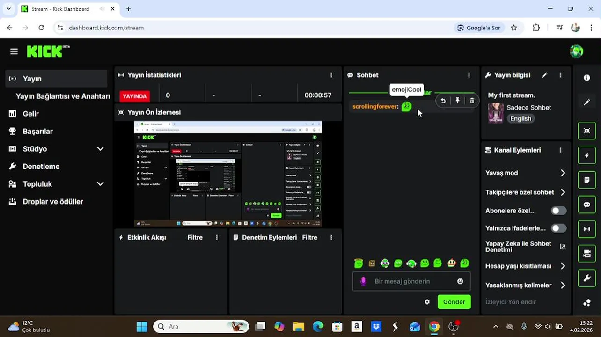This screenshot has height=337, width=601.
Task: Click the Google'a Sor button in the address bar
Action: click(x=479, y=28)
